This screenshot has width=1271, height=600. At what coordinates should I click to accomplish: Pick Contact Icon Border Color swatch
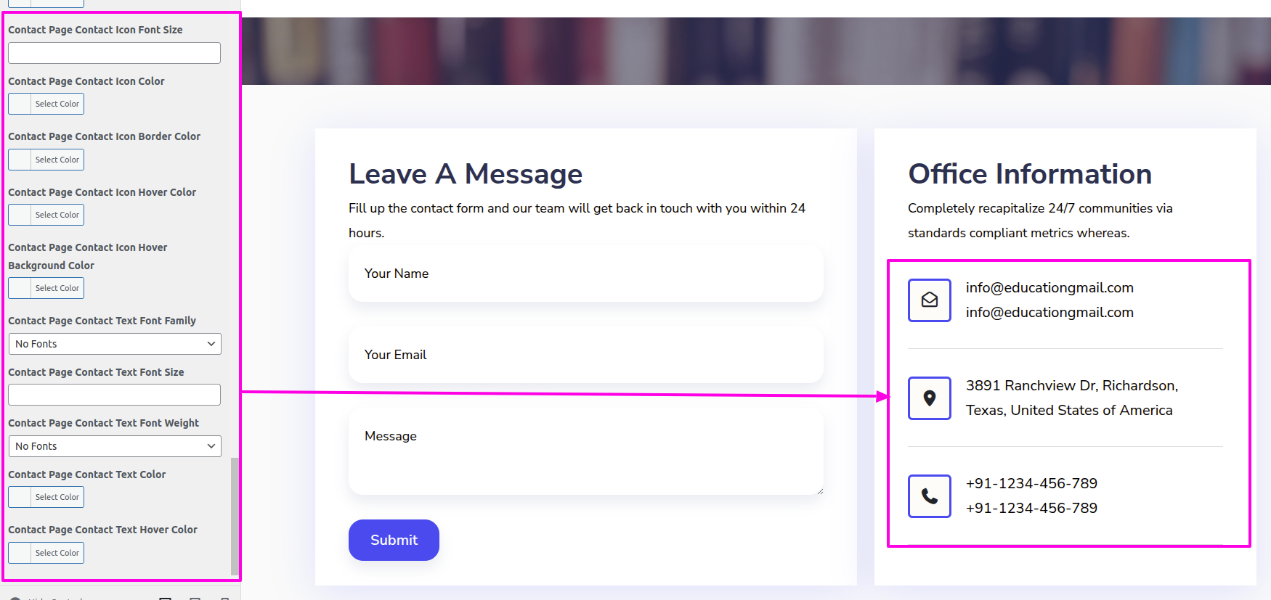click(46, 160)
